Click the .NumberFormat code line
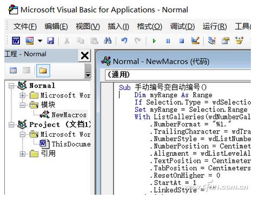The width and height of the screenshot is (259, 198). [x=190, y=124]
